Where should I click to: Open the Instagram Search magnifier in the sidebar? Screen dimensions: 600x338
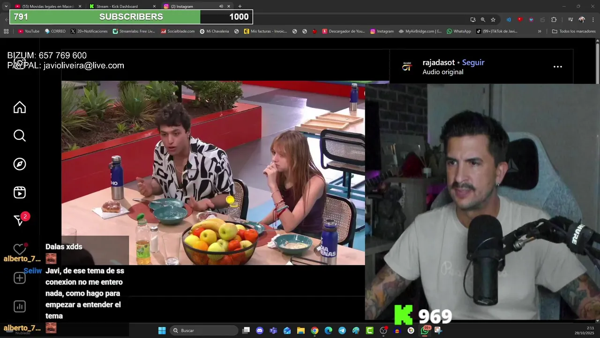point(20,136)
